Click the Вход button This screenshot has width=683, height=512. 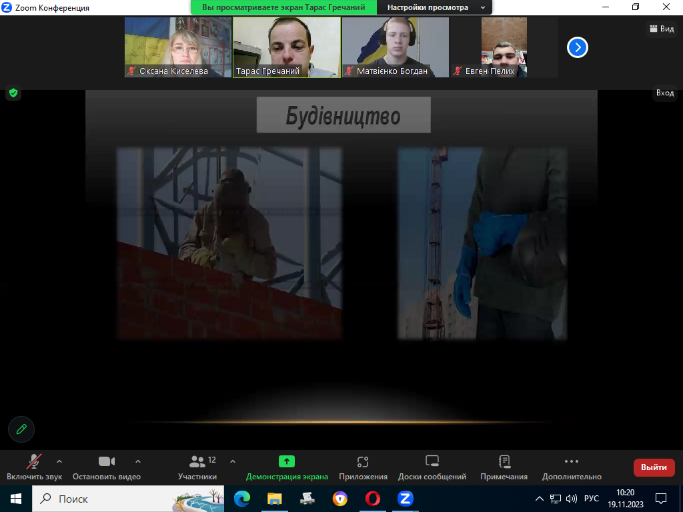pos(665,93)
